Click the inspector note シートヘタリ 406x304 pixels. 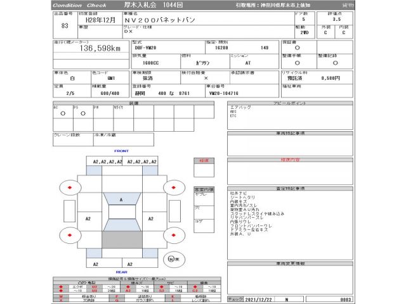tap(242, 197)
